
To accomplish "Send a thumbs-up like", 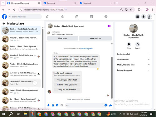I will point(110,105).
